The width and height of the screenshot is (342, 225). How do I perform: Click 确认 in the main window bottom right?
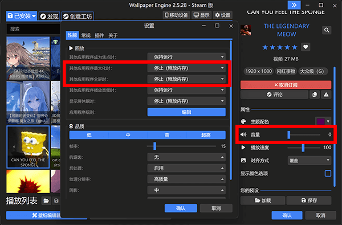pos(287,215)
